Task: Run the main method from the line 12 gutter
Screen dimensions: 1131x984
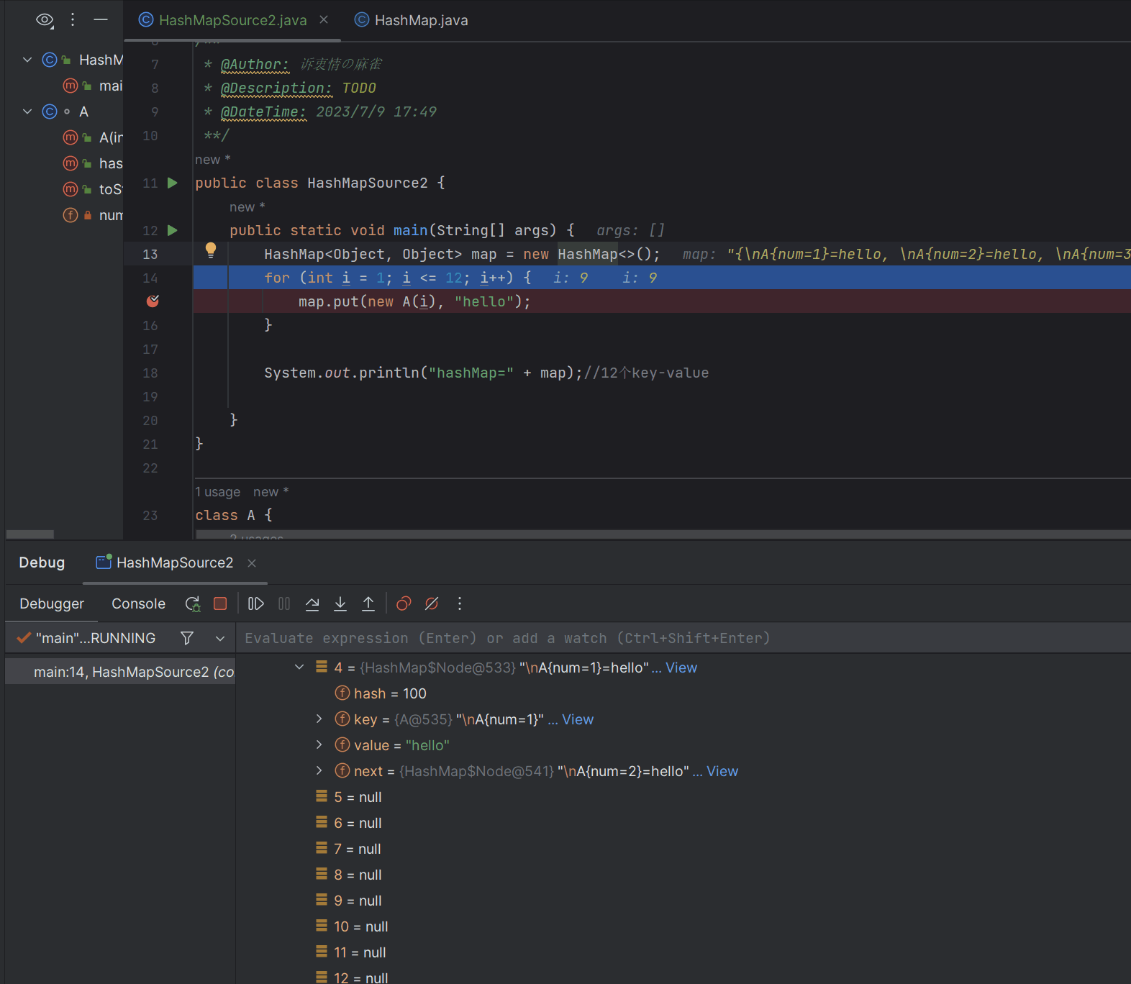Action: (173, 230)
